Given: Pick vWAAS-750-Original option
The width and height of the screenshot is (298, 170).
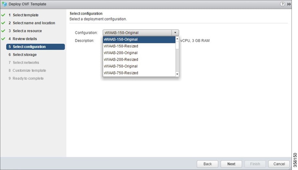Looking at the screenshot, I should pyautogui.click(x=139, y=66).
